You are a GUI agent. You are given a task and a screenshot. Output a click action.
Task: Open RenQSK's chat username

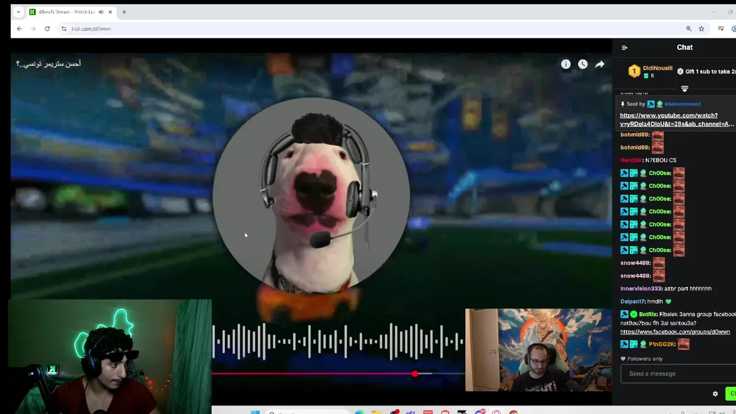tap(631, 160)
